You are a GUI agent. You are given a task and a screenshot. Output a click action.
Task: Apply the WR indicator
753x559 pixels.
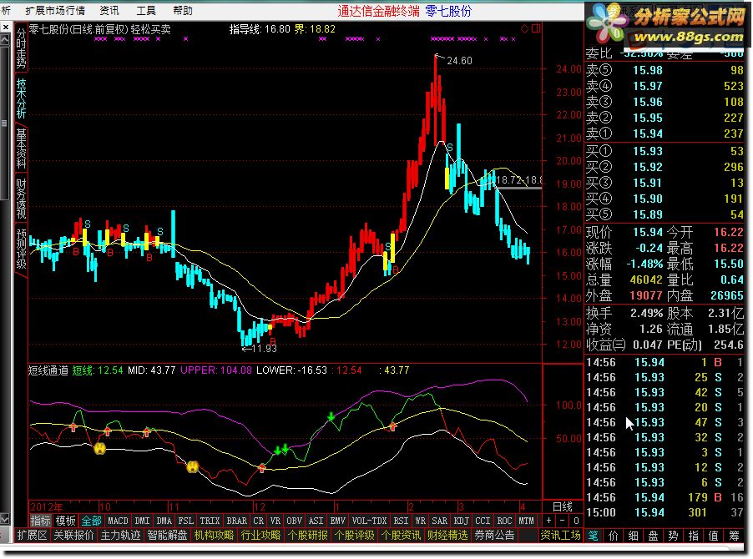click(420, 521)
